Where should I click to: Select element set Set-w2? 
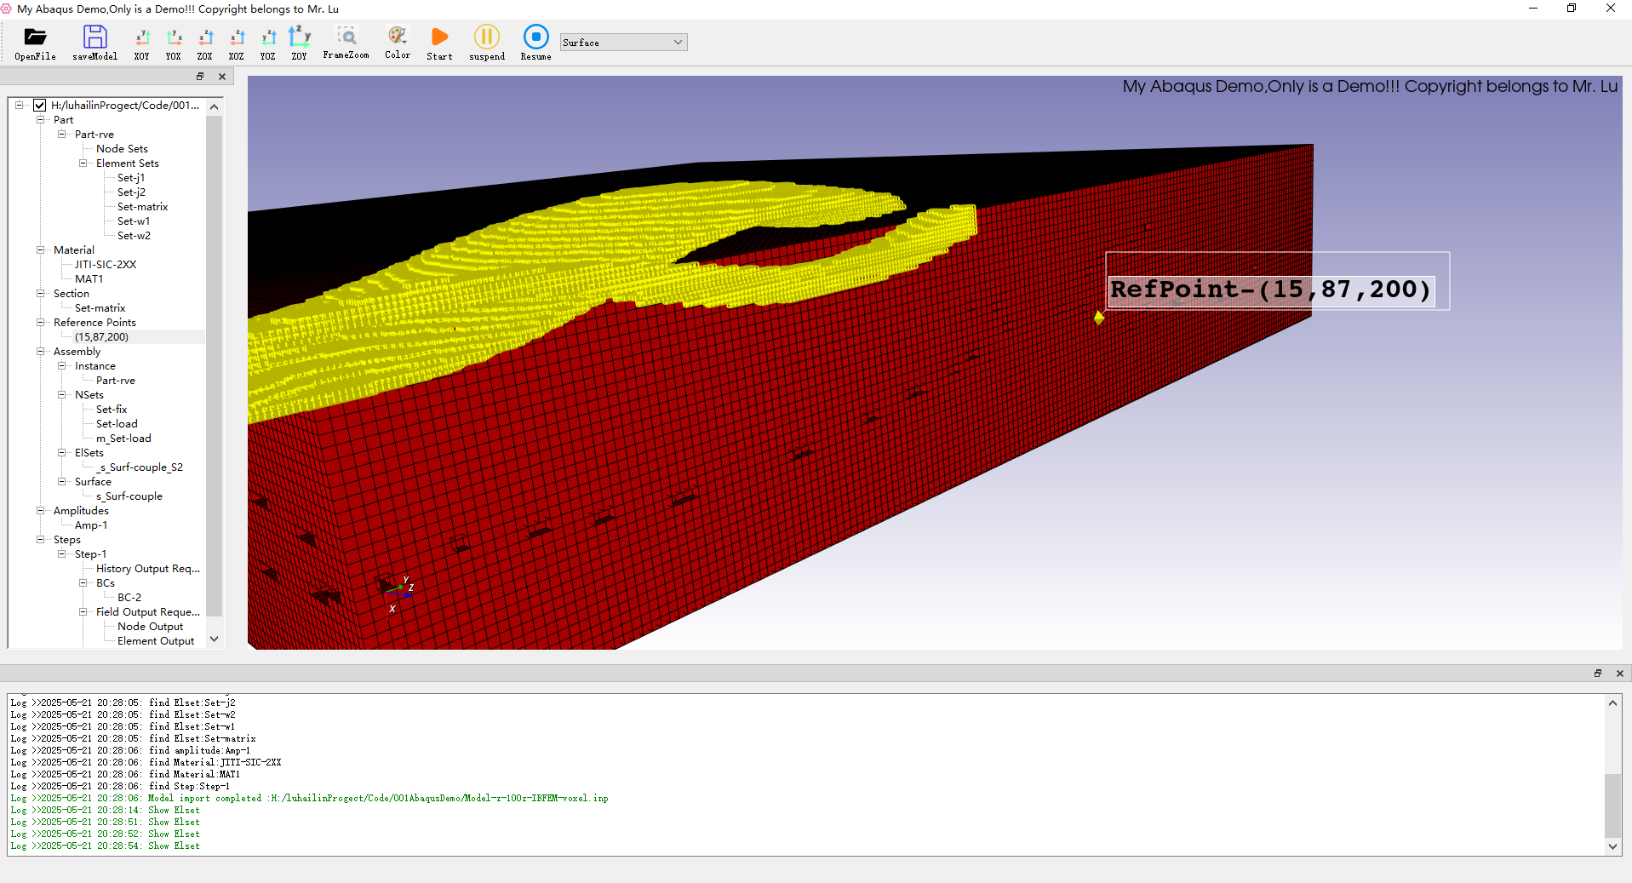pos(134,236)
